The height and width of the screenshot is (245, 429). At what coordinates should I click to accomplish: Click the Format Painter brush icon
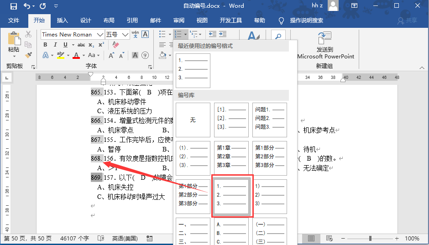click(28, 55)
